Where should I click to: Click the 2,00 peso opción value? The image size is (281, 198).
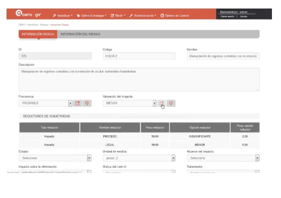[245, 136]
